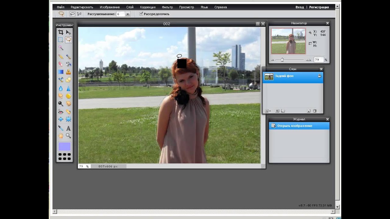Select the Zoom magnifier tool

[x=68, y=136]
